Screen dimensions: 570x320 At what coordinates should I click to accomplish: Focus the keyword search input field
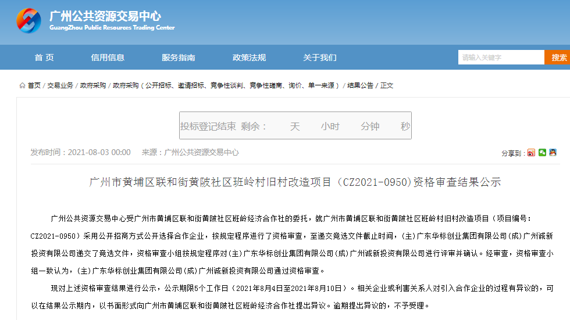(x=501, y=57)
